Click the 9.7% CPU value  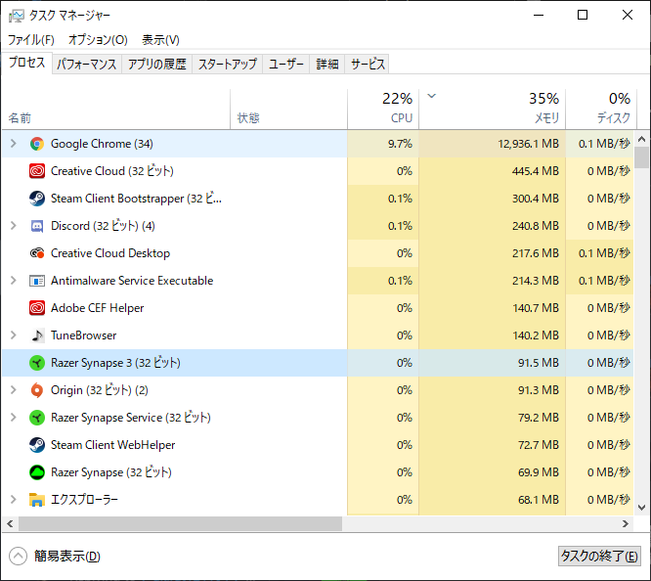[x=400, y=144]
